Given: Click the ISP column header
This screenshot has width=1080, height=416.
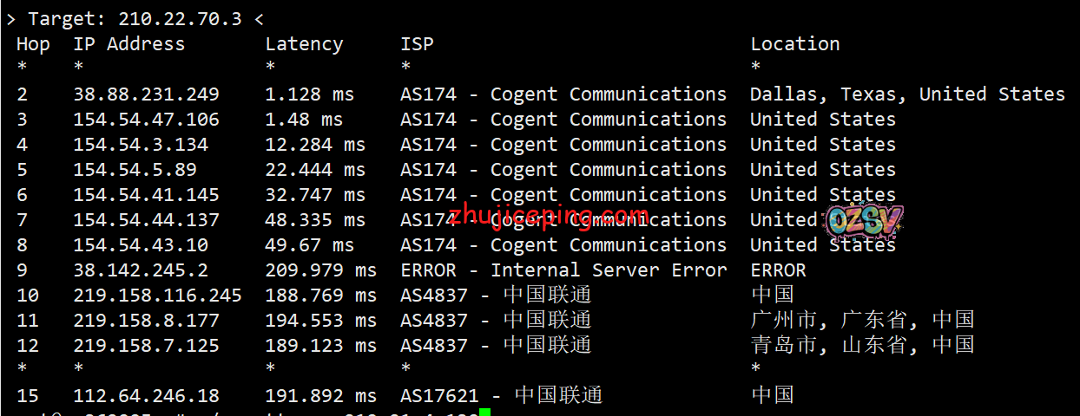Looking at the screenshot, I should pos(417,44).
